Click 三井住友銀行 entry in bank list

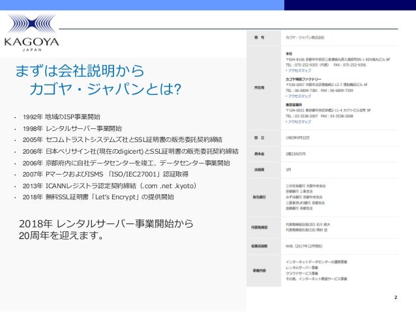pyautogui.click(x=306, y=186)
